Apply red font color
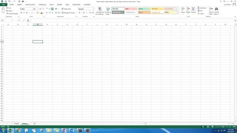237x133 pixels. (42, 13)
